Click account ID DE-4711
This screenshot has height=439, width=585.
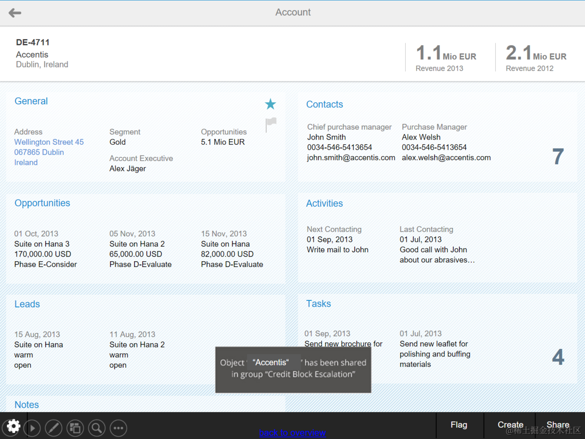click(33, 42)
